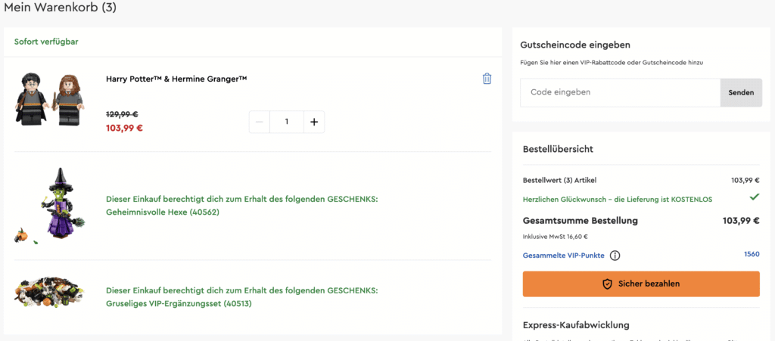Open info icon next to Gesammelte VIP-Punkte

point(615,256)
